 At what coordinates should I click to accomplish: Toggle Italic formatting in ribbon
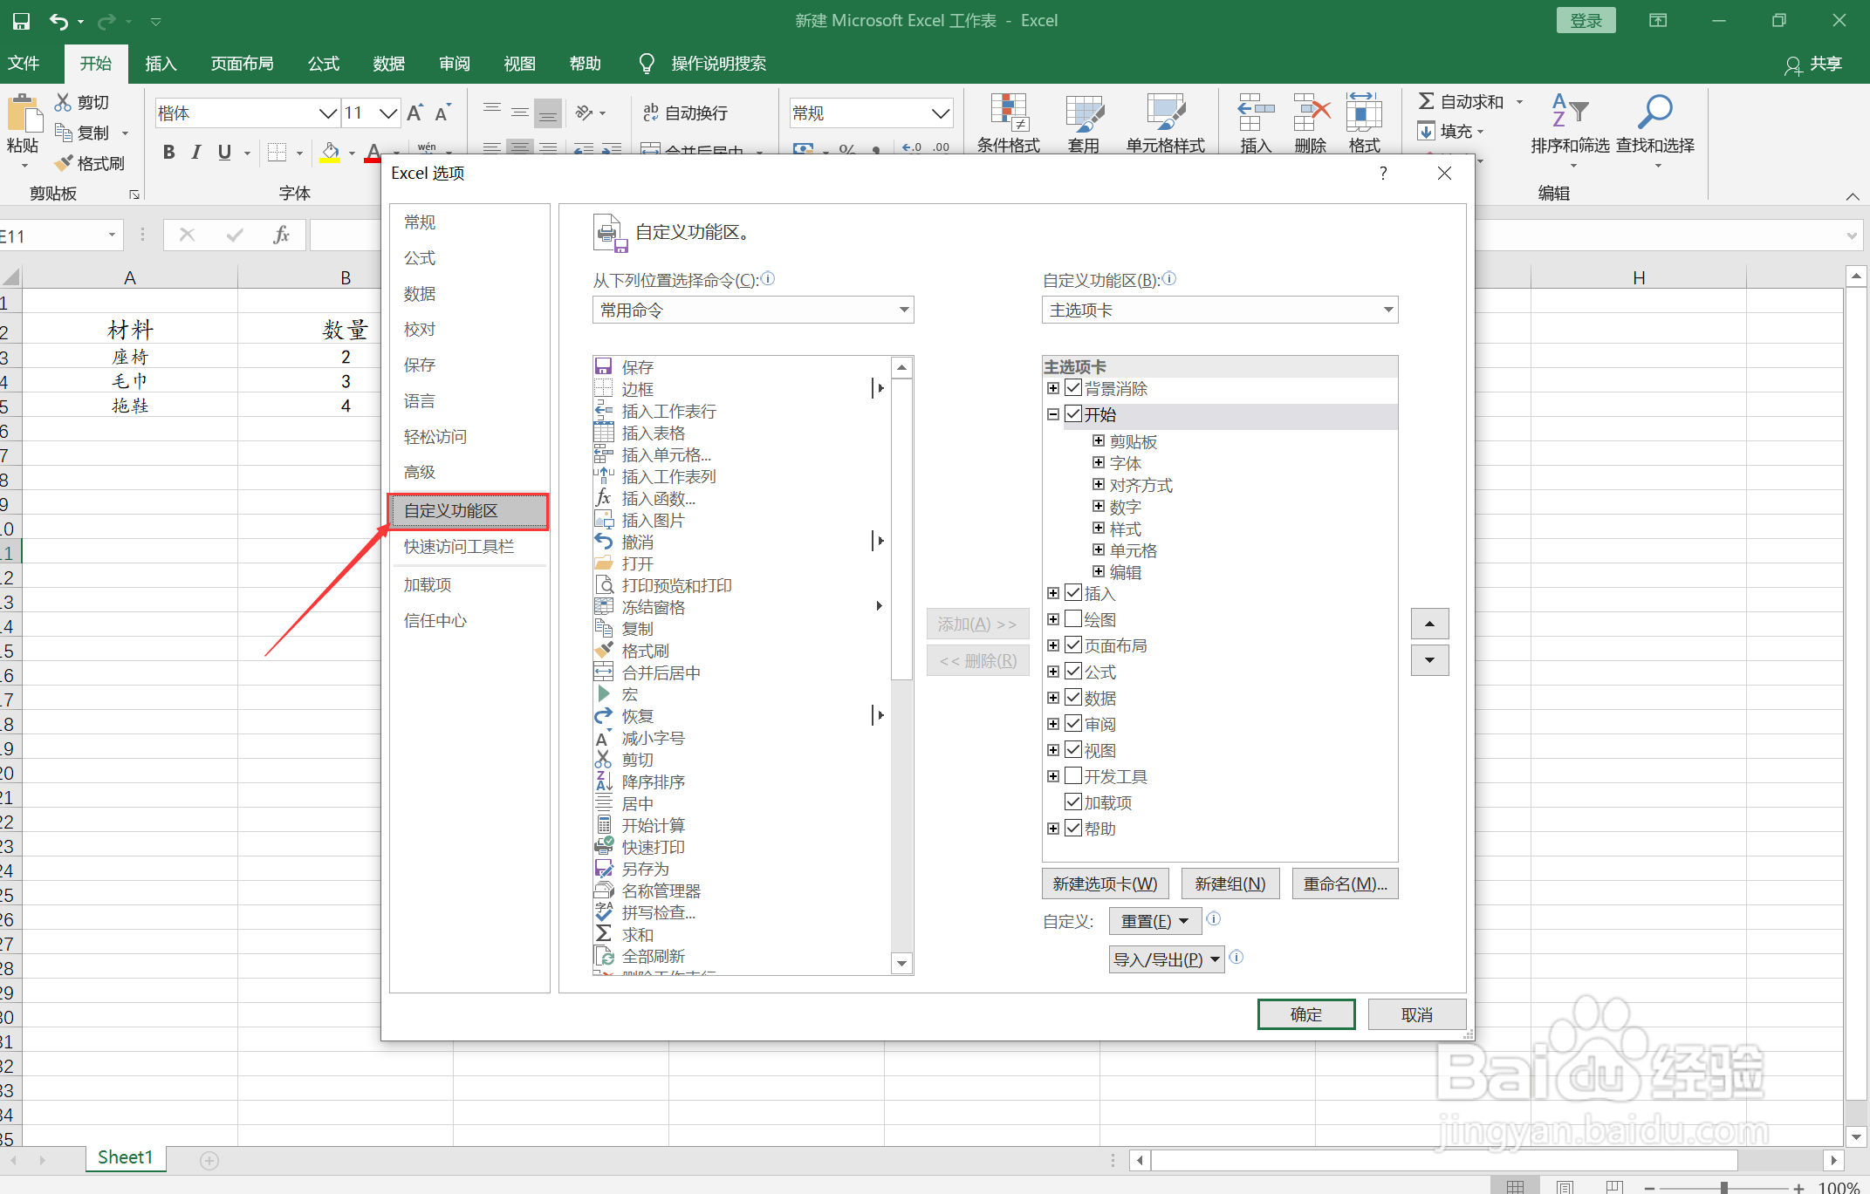point(196,152)
